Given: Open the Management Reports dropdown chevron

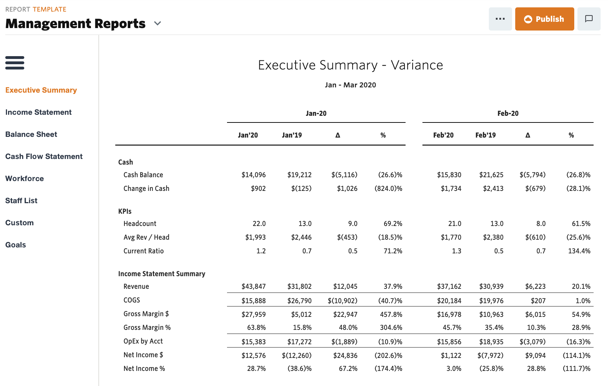Looking at the screenshot, I should point(157,24).
